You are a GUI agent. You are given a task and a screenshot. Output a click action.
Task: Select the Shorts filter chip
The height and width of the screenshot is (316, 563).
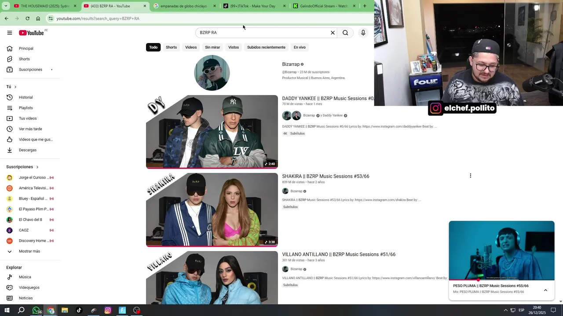point(171,47)
